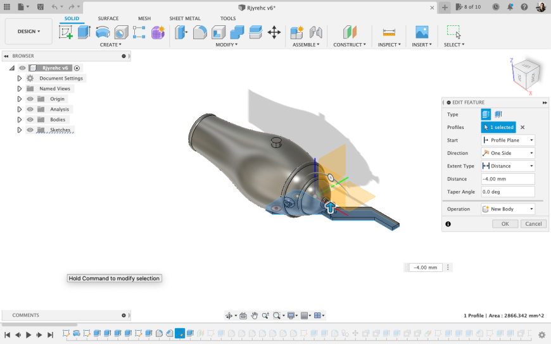Select the Fillet tool icon

point(199,32)
